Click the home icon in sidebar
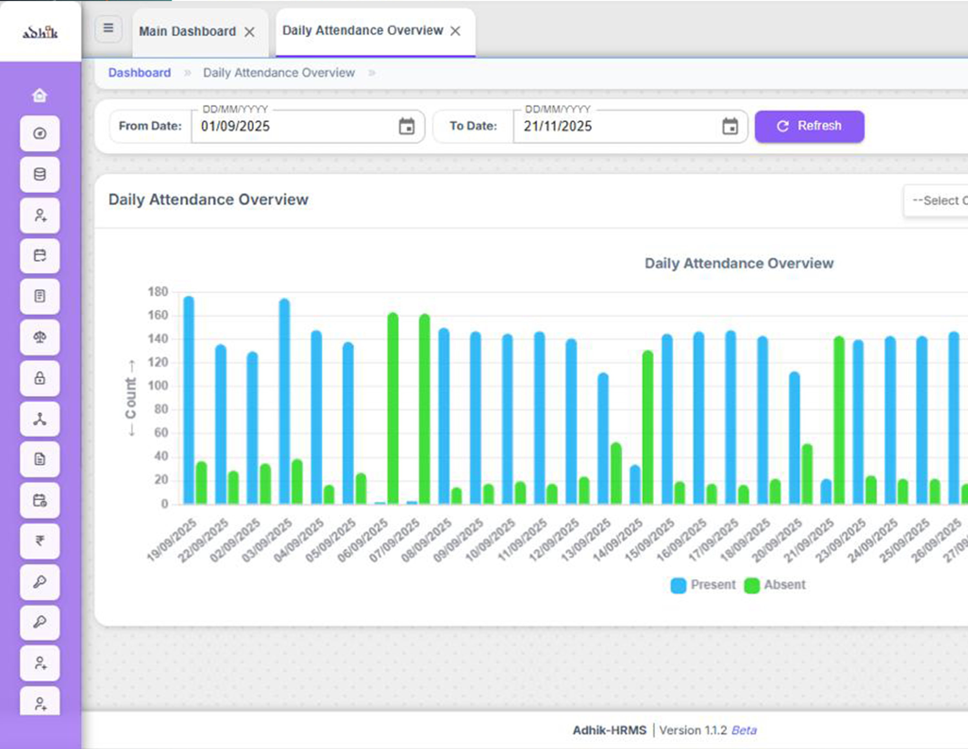The width and height of the screenshot is (968, 749). point(39,95)
